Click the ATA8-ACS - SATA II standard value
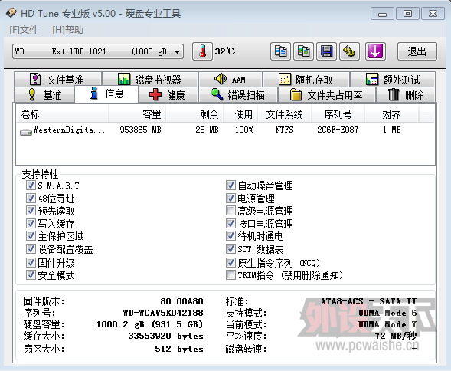The height and width of the screenshot is (371, 451). pyautogui.click(x=369, y=301)
